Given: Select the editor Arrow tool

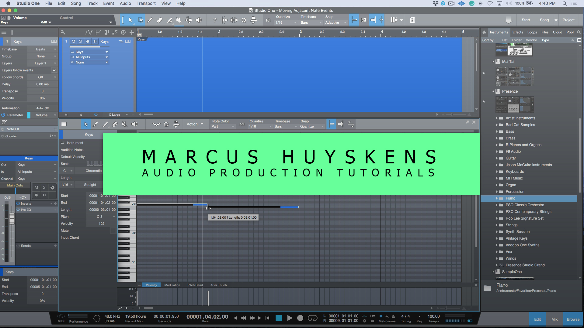Looking at the screenshot, I should click(x=86, y=124).
